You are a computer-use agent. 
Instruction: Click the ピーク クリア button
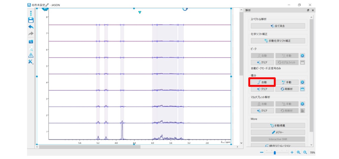coord(262,62)
